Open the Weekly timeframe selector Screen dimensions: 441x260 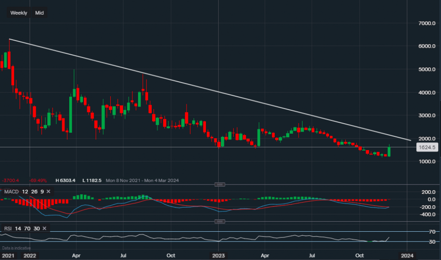19,13
